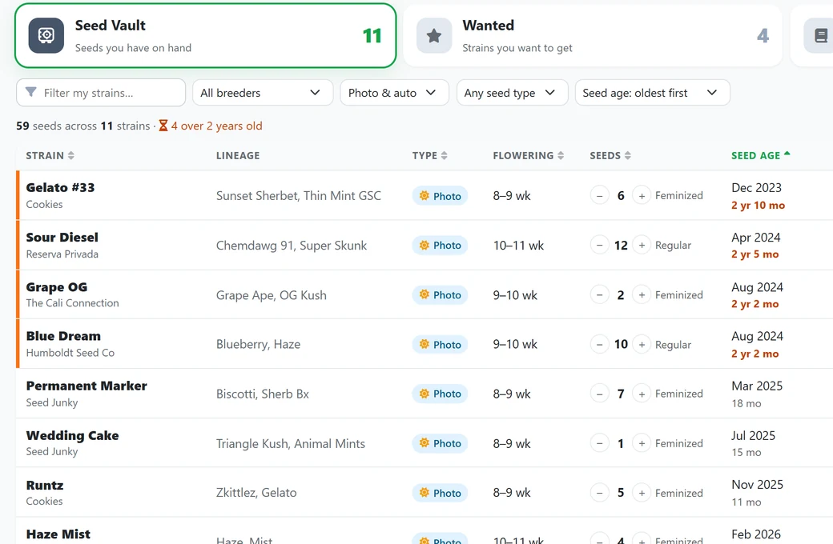Change the Seed age sort dropdown
Screen dimensions: 833x544
point(652,92)
